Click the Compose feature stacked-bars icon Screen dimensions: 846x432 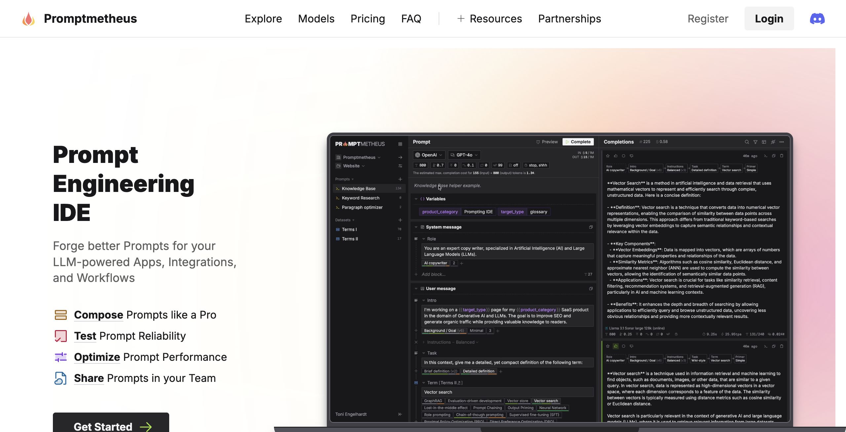pos(61,315)
